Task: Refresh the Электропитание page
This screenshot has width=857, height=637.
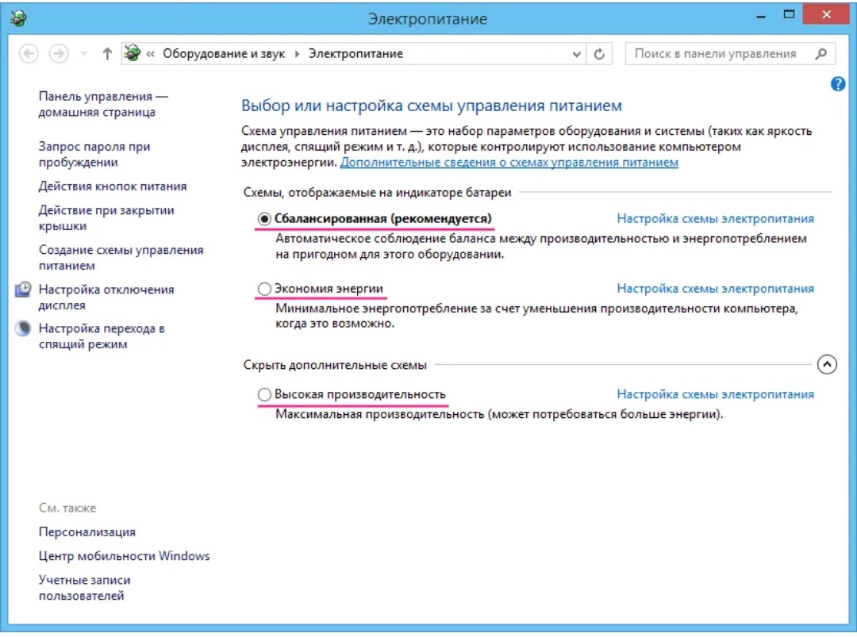Action: (x=599, y=54)
